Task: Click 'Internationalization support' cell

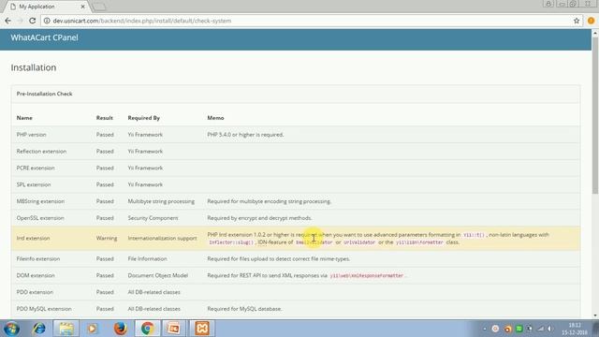Action: coord(162,238)
